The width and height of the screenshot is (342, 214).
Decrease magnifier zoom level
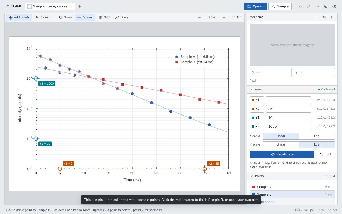click(x=316, y=17)
